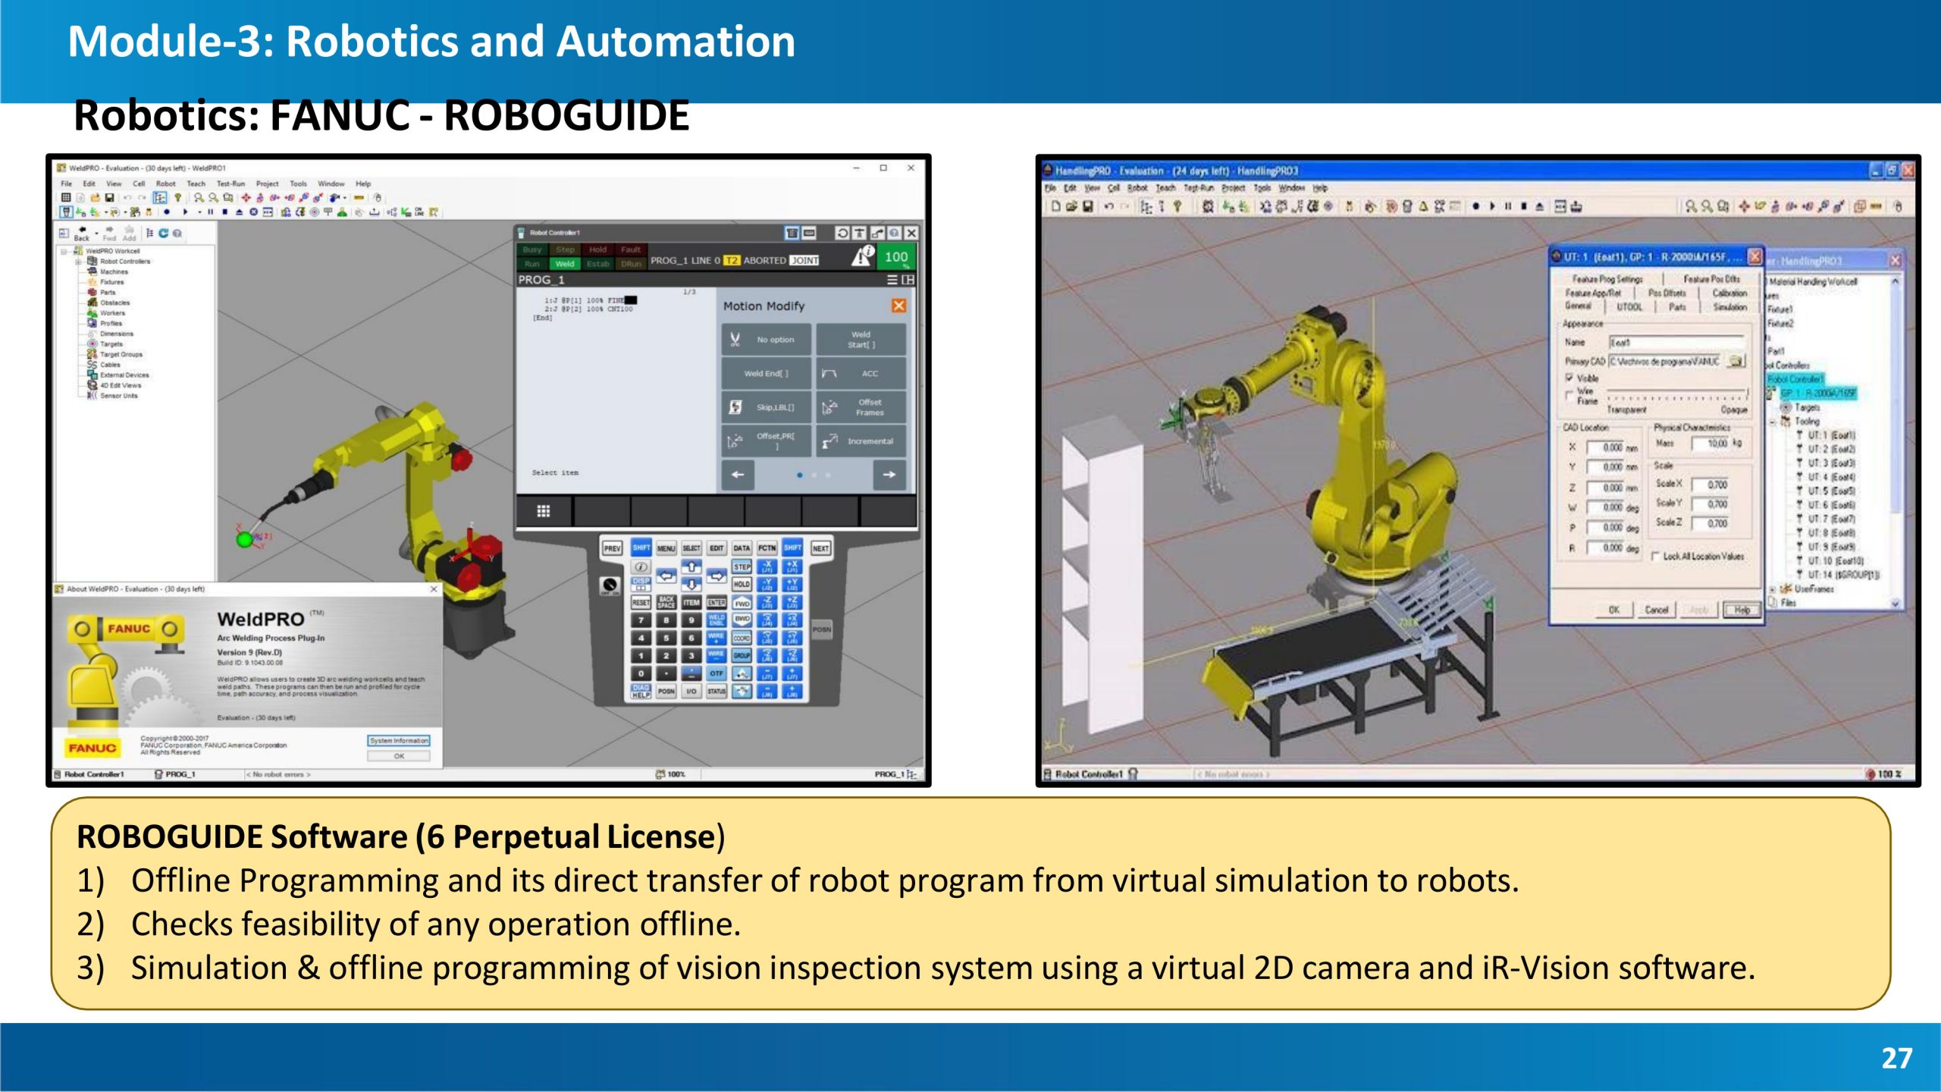Switch to the Calibration tab in the Eoat1 dialog
Viewport: 1941px width, 1092px height.
coord(1729,293)
